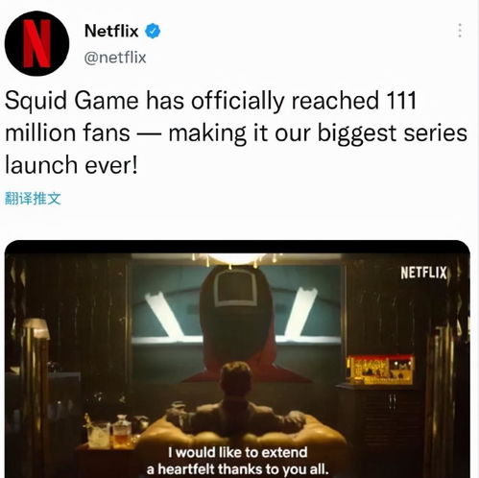
Task: Click the "111" number in tweet text
Action: point(401,100)
